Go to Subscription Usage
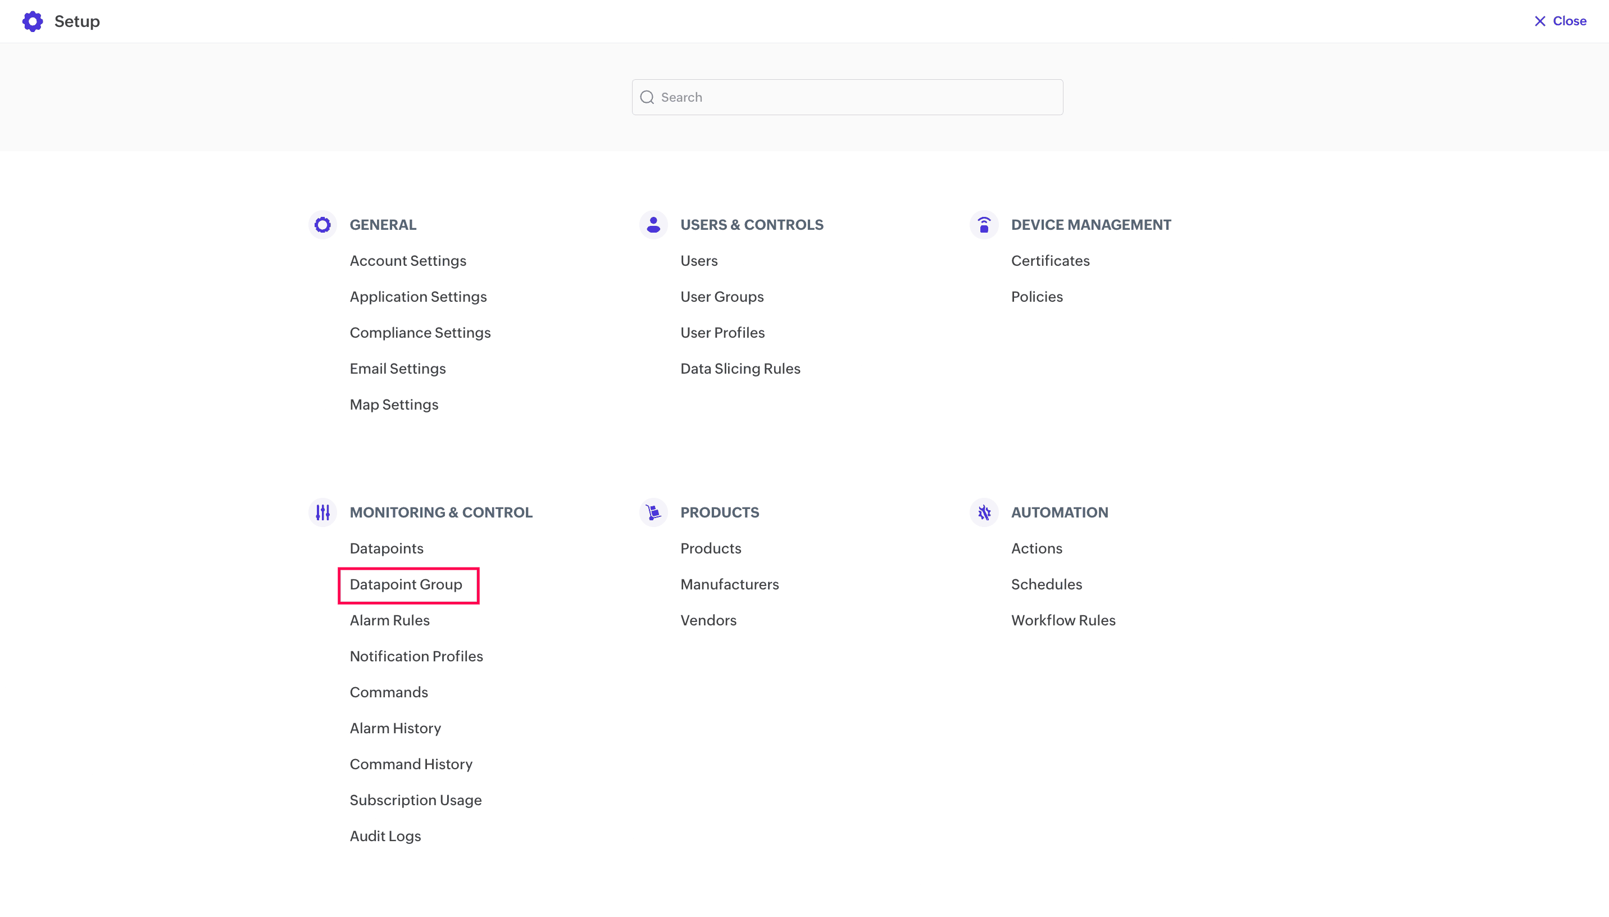This screenshot has width=1609, height=917. point(416,801)
